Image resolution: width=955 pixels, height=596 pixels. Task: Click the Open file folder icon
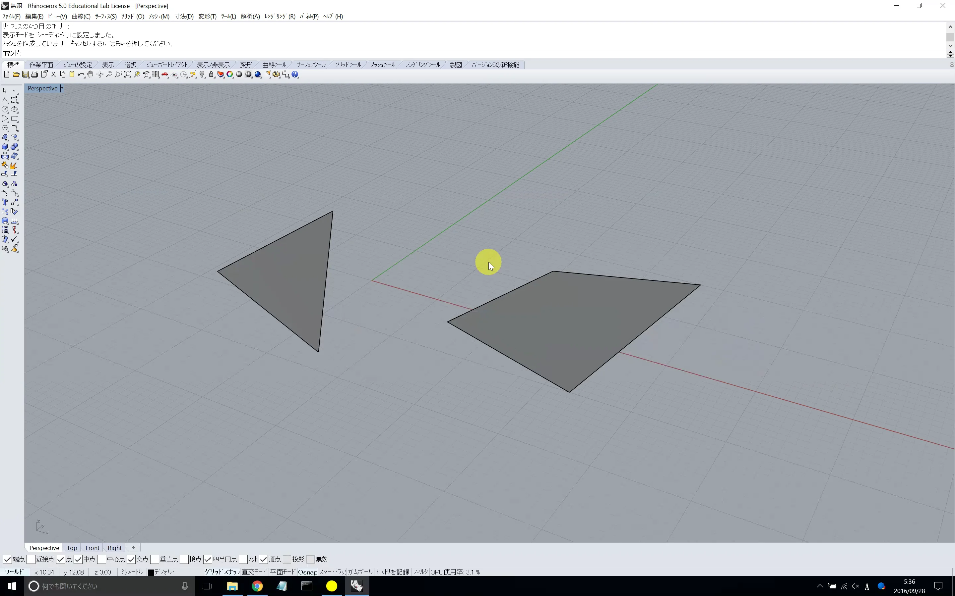[x=16, y=74]
